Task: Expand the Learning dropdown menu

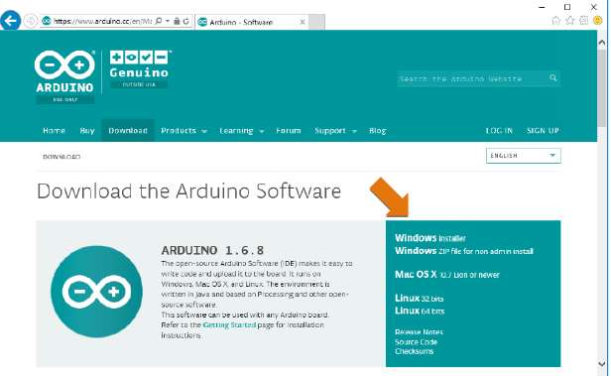Action: (242, 131)
